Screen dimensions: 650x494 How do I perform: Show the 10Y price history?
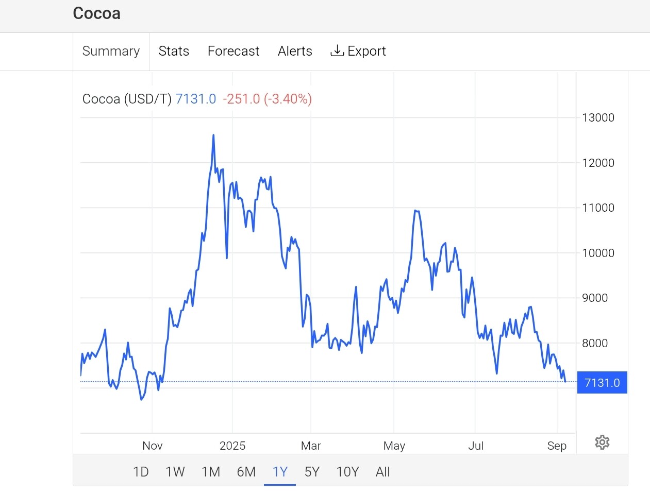pos(347,472)
